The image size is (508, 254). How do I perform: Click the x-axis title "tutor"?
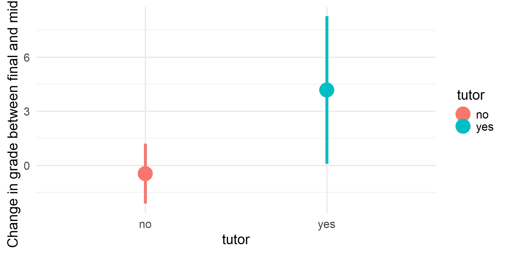click(236, 240)
